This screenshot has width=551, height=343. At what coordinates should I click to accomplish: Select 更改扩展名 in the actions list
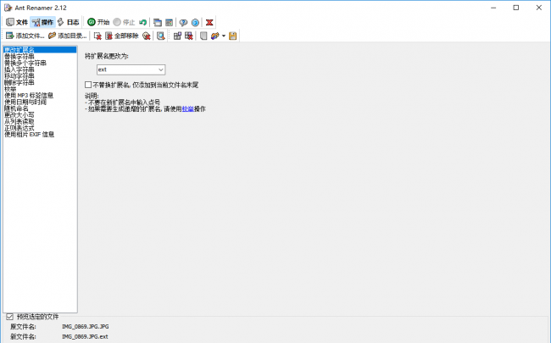[40, 50]
